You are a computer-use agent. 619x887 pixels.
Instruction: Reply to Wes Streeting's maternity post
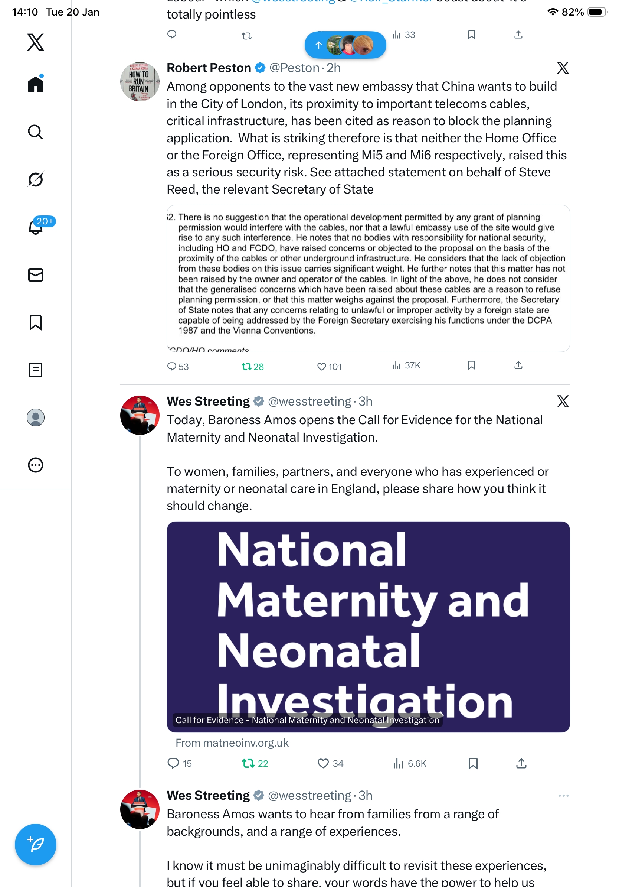(x=173, y=763)
